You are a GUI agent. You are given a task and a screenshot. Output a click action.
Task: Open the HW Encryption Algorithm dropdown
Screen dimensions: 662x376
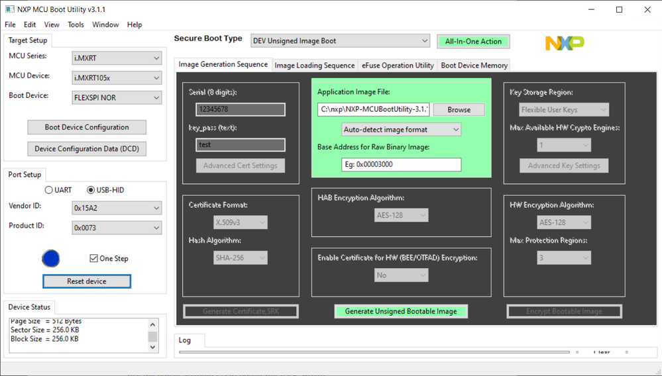click(x=564, y=222)
